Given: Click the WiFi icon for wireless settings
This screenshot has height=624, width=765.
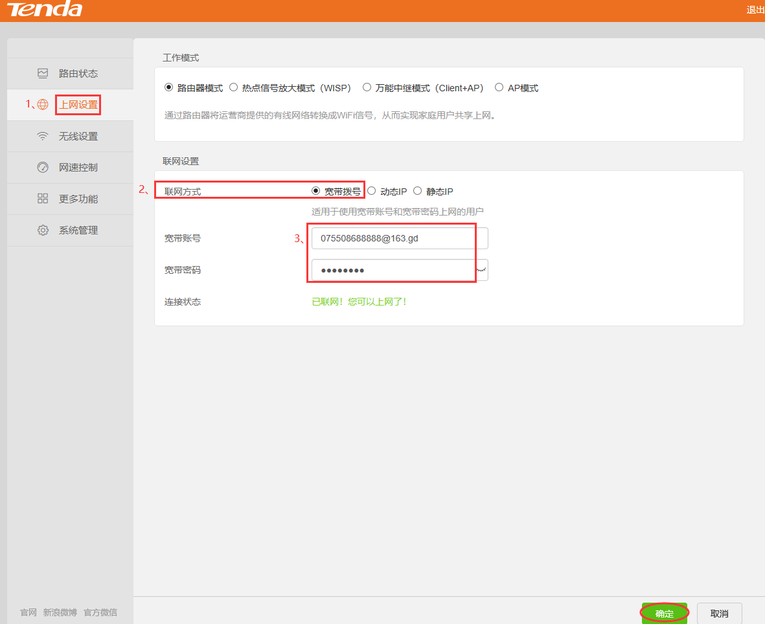Looking at the screenshot, I should [x=43, y=136].
